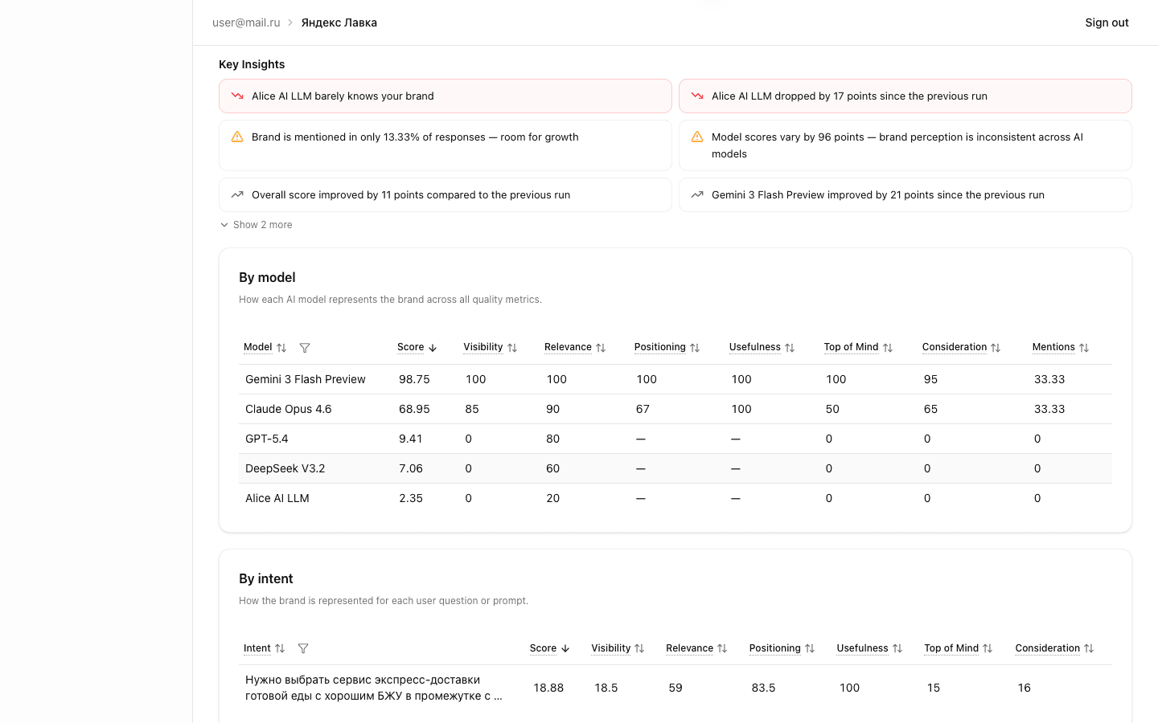This screenshot has height=723, width=1158.
Task: Click the red decline icon on Alice AI LLM insight
Action: point(236,96)
